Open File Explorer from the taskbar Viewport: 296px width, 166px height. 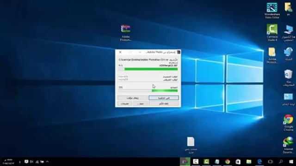coord(249,162)
